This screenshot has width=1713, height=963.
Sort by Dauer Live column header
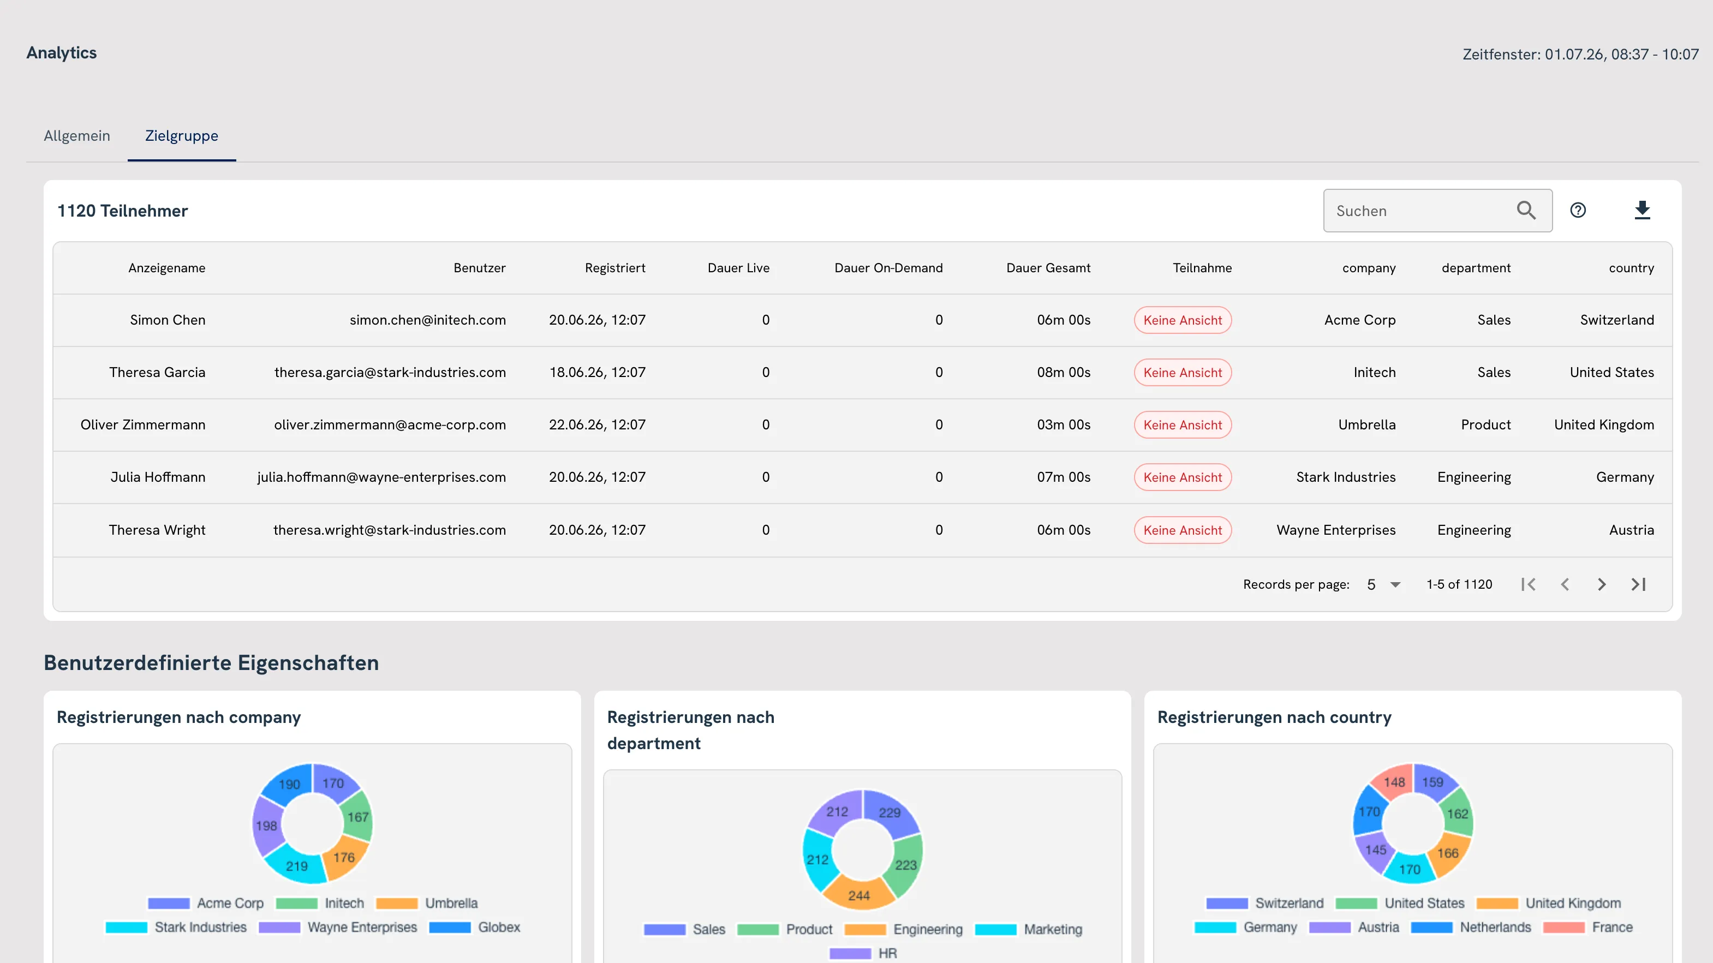click(x=738, y=268)
